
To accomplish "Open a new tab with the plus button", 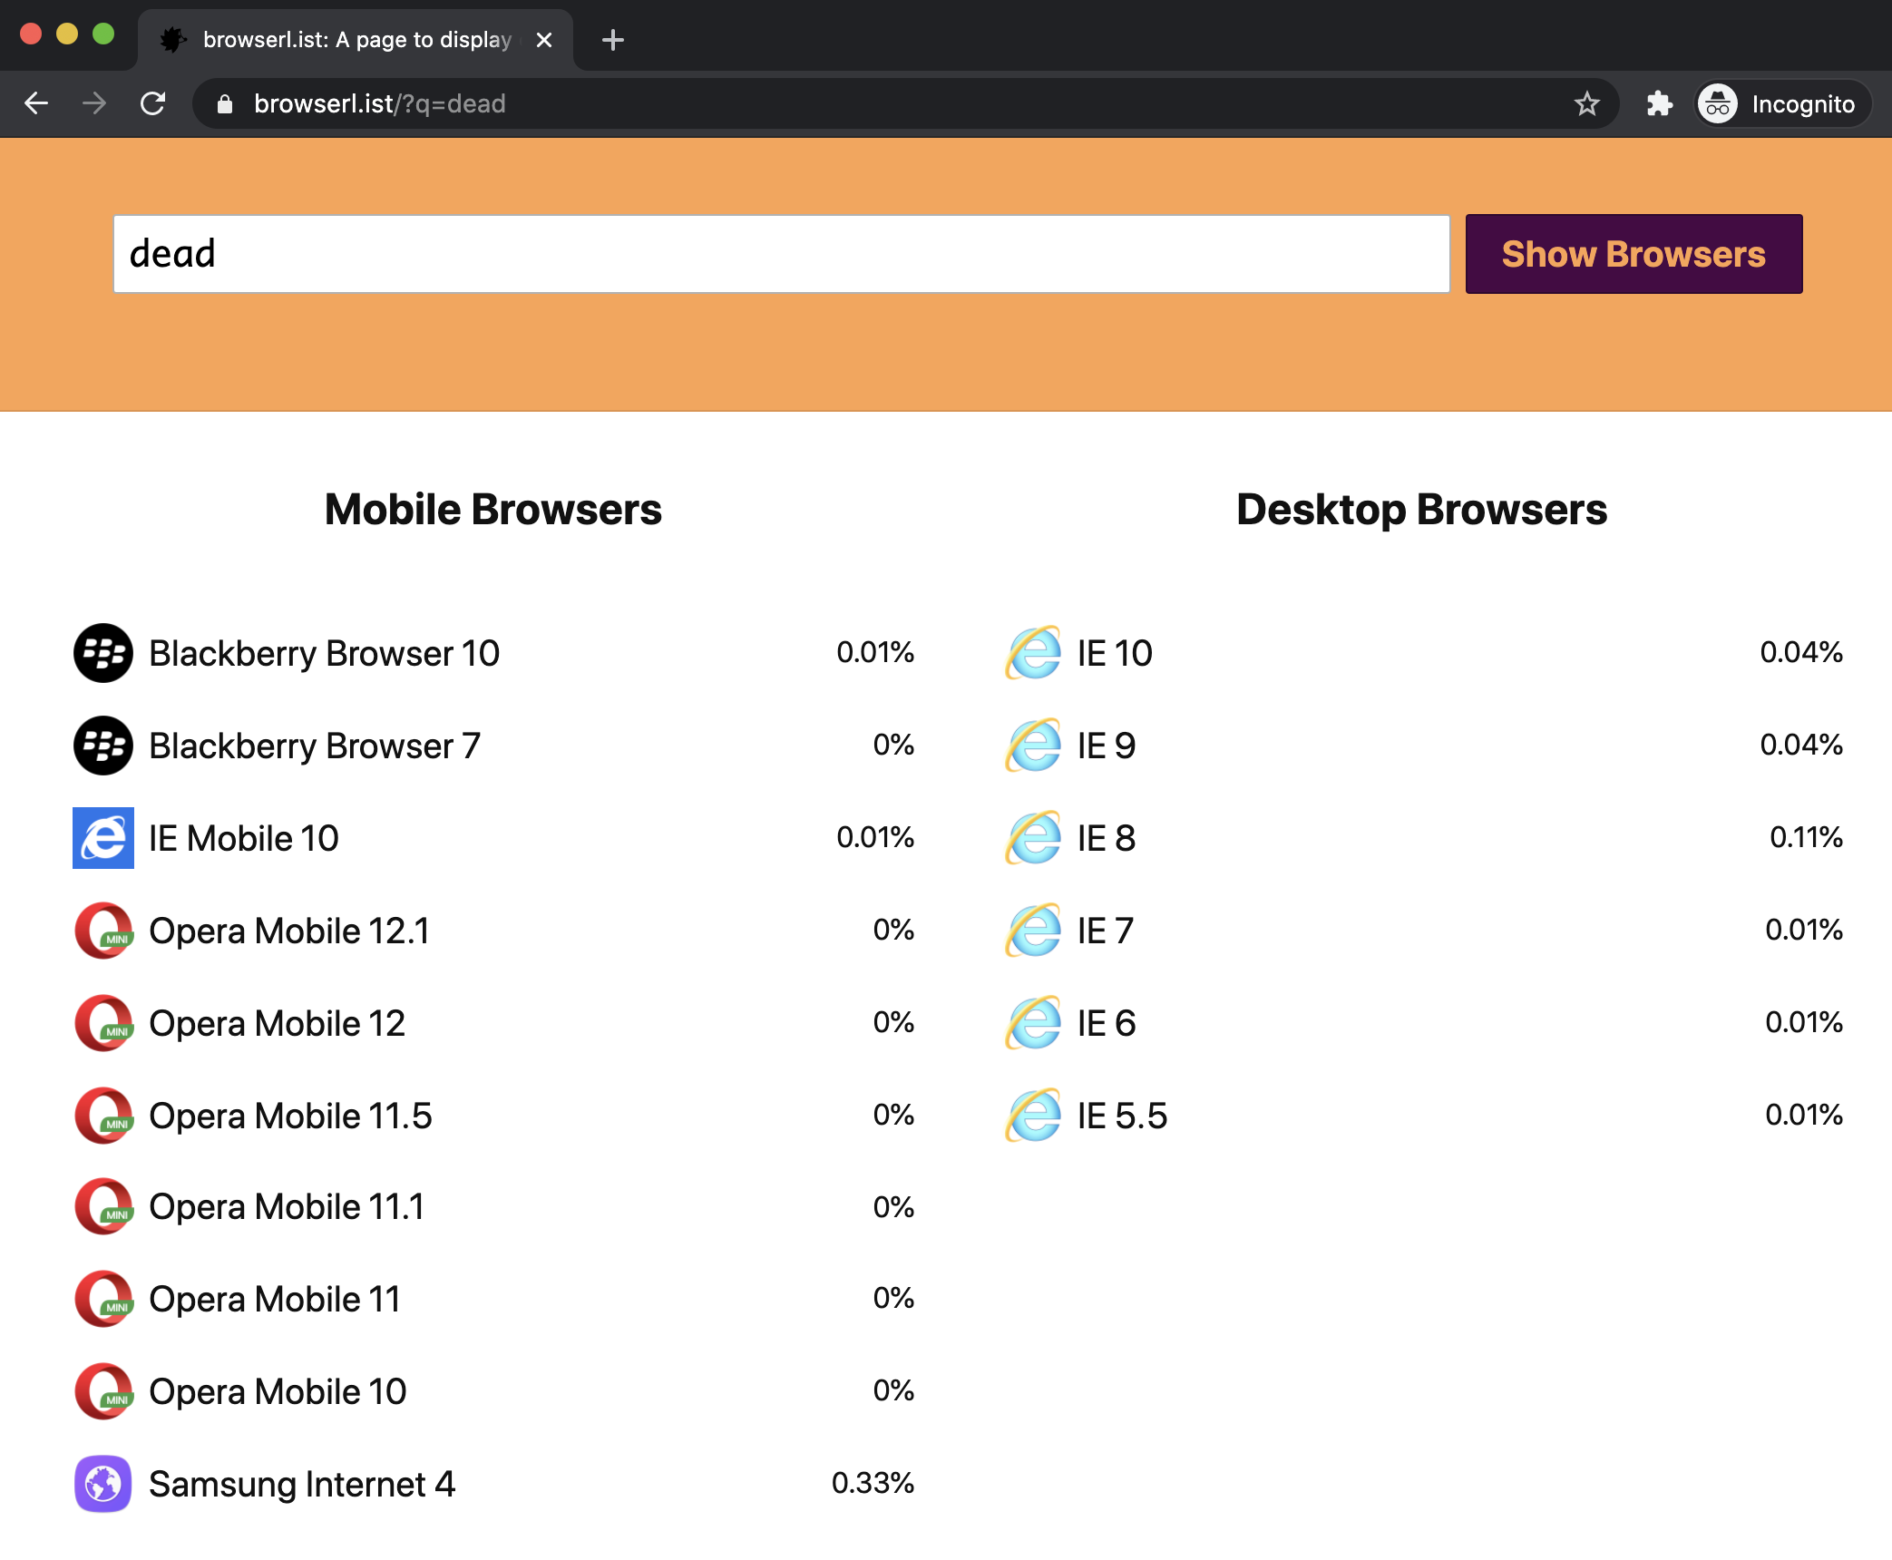I will point(613,40).
